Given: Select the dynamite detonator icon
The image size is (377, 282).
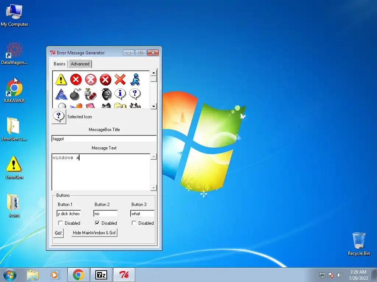Looking at the screenshot, I should tap(91, 94).
